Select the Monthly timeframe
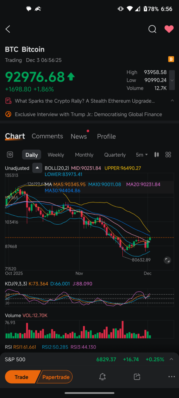Image resolution: width=179 pixels, height=398 pixels. pos(84,155)
